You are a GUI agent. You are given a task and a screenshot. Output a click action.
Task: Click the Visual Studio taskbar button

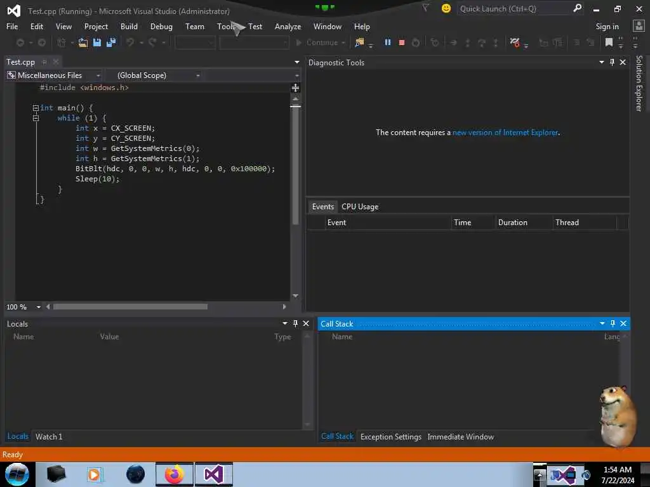(x=213, y=474)
